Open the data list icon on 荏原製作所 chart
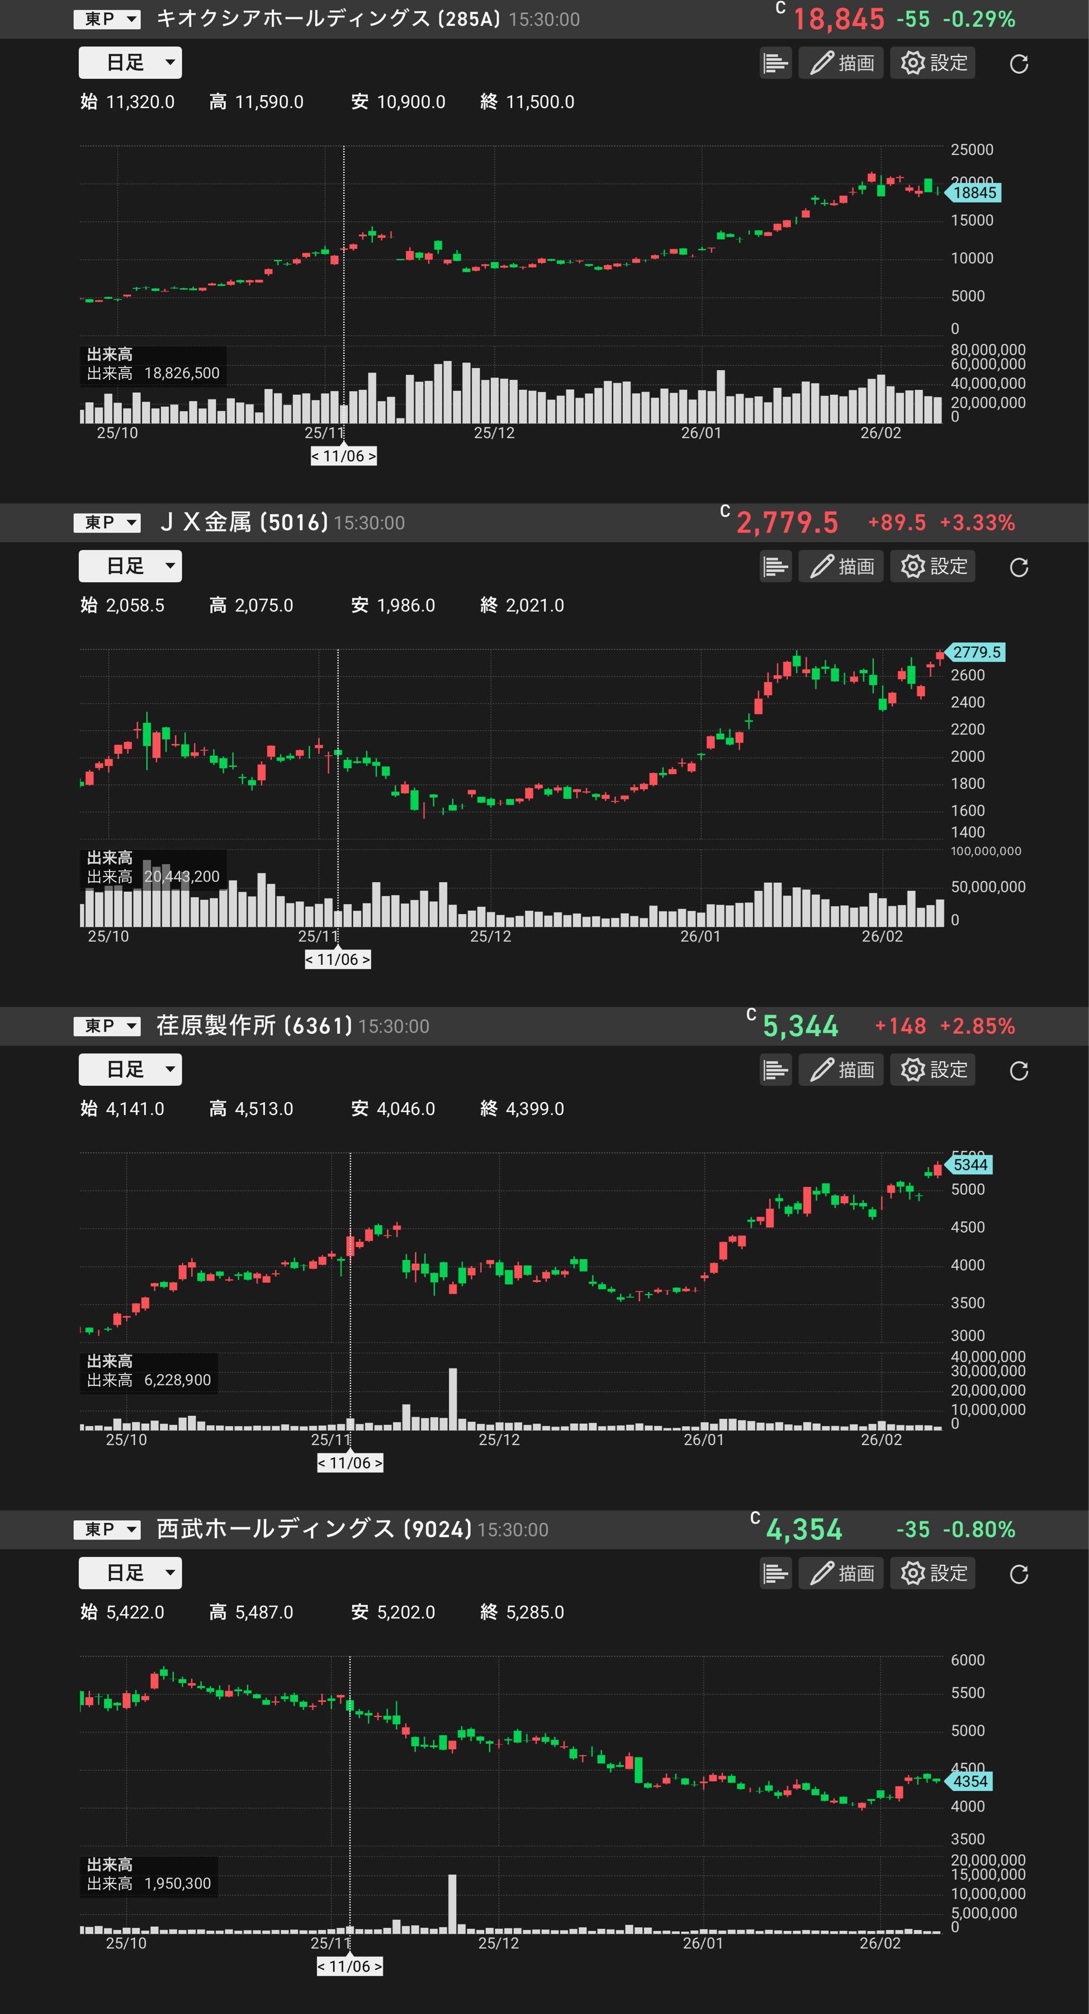The height and width of the screenshot is (2014, 1089). point(776,1070)
